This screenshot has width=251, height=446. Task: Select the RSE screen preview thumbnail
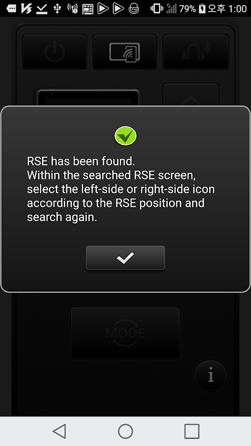point(88,98)
